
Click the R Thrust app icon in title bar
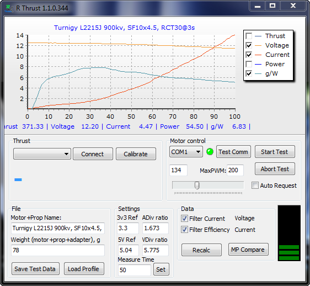click(9, 8)
